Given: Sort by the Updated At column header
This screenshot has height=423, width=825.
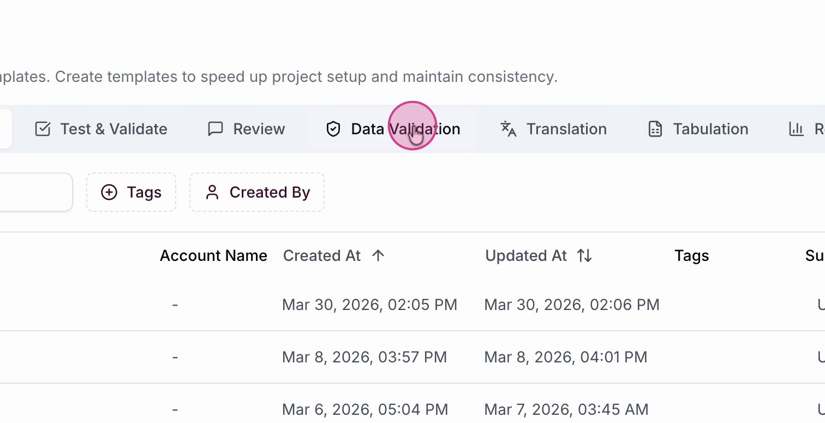Looking at the screenshot, I should [526, 255].
